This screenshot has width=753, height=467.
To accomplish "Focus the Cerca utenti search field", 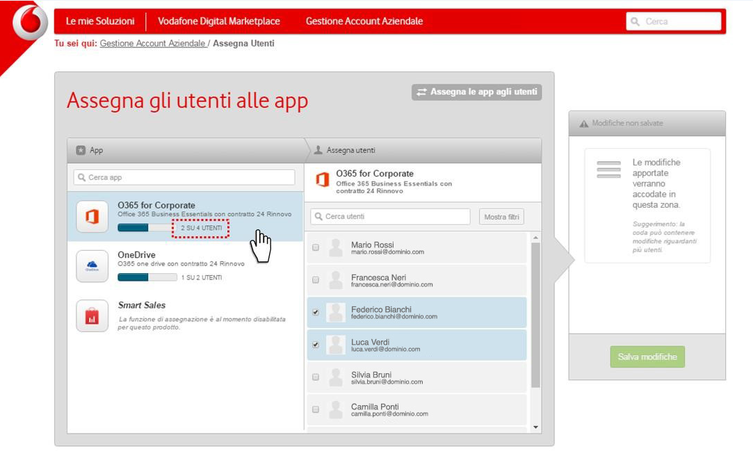I will click(391, 216).
